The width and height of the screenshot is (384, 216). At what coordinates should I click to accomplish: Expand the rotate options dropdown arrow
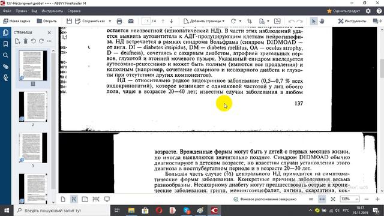[x=240, y=21]
